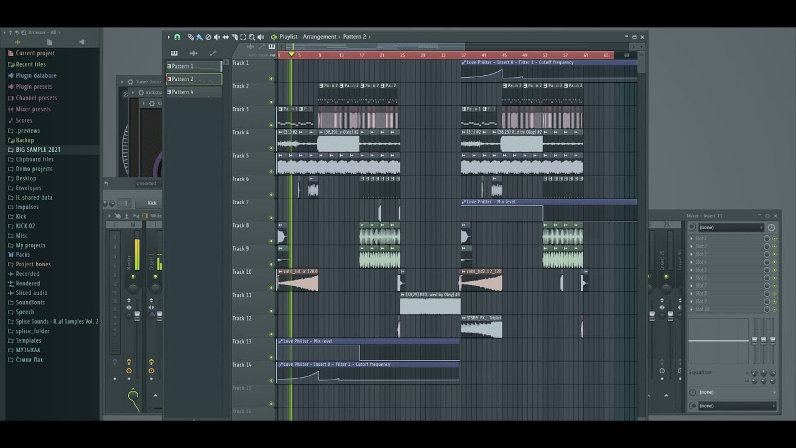Screen dimensions: 796x448
Task: Show automation clips icon in picker
Action: (213, 54)
